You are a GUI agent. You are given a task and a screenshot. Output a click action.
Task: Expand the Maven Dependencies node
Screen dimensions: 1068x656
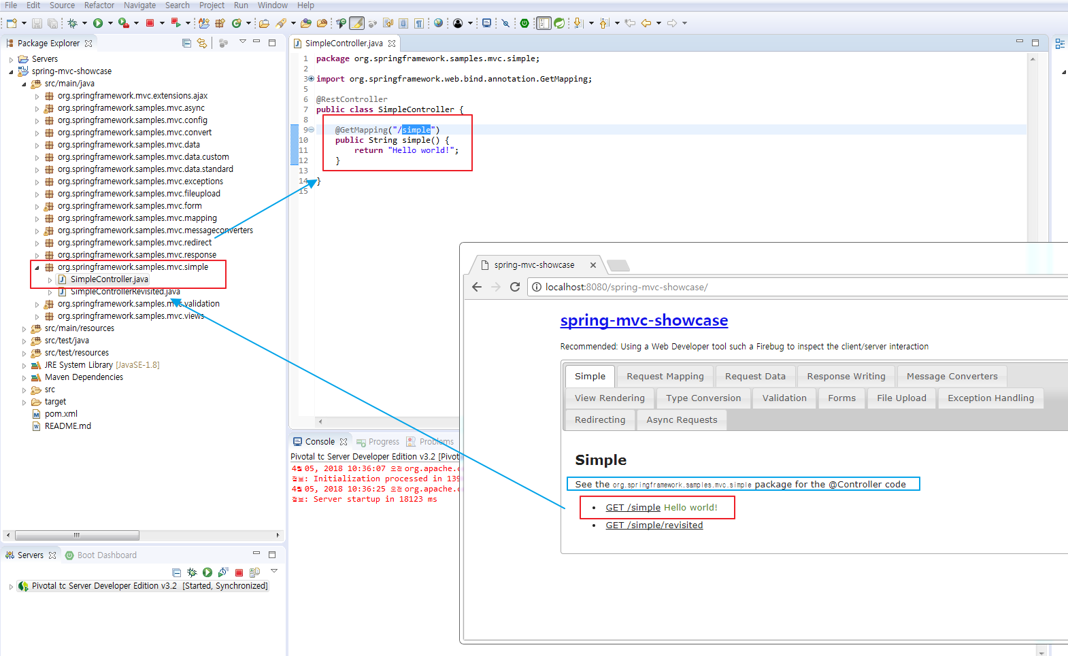pyautogui.click(x=24, y=377)
